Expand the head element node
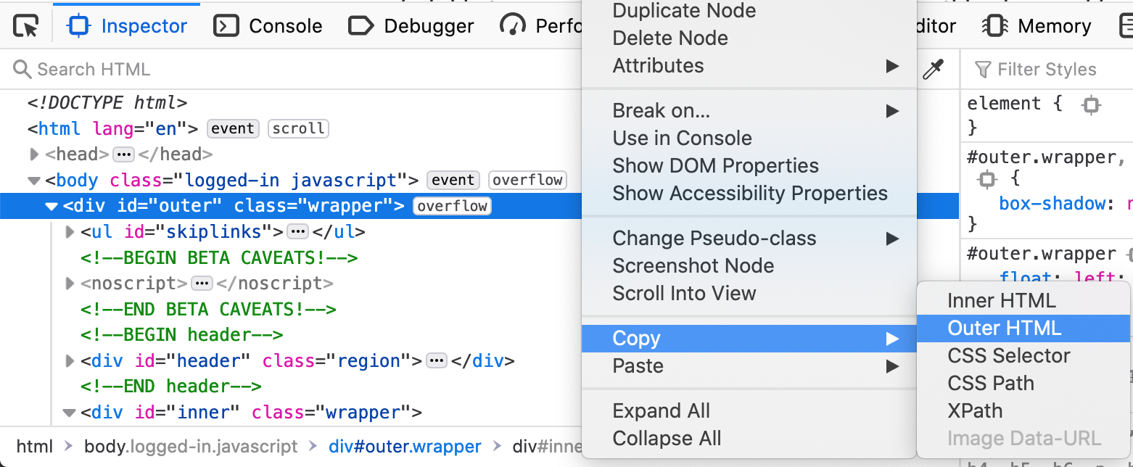 click(x=35, y=154)
